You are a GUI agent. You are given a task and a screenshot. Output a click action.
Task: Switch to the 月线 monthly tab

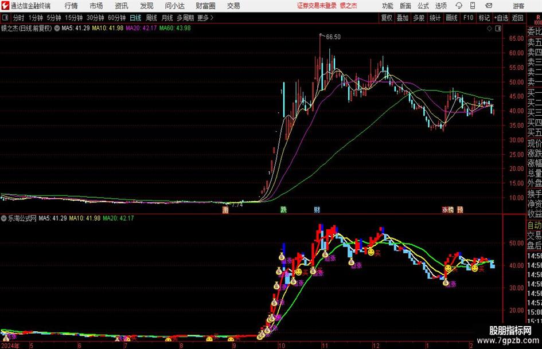point(167,18)
